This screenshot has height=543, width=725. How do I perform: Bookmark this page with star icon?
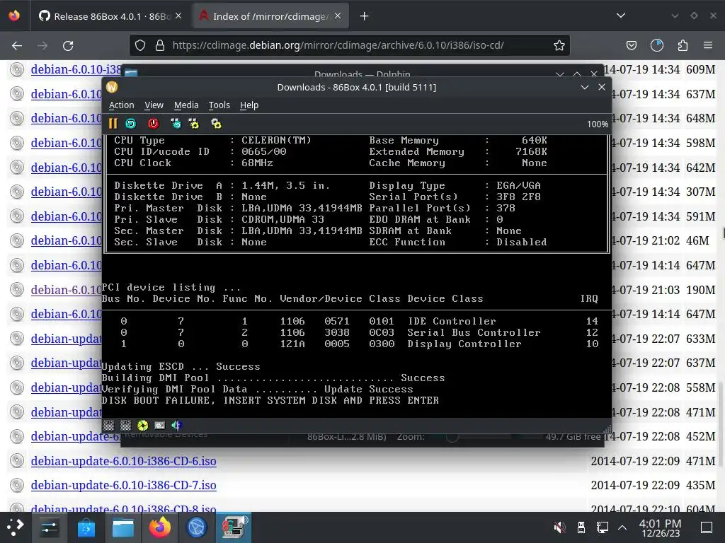559,45
